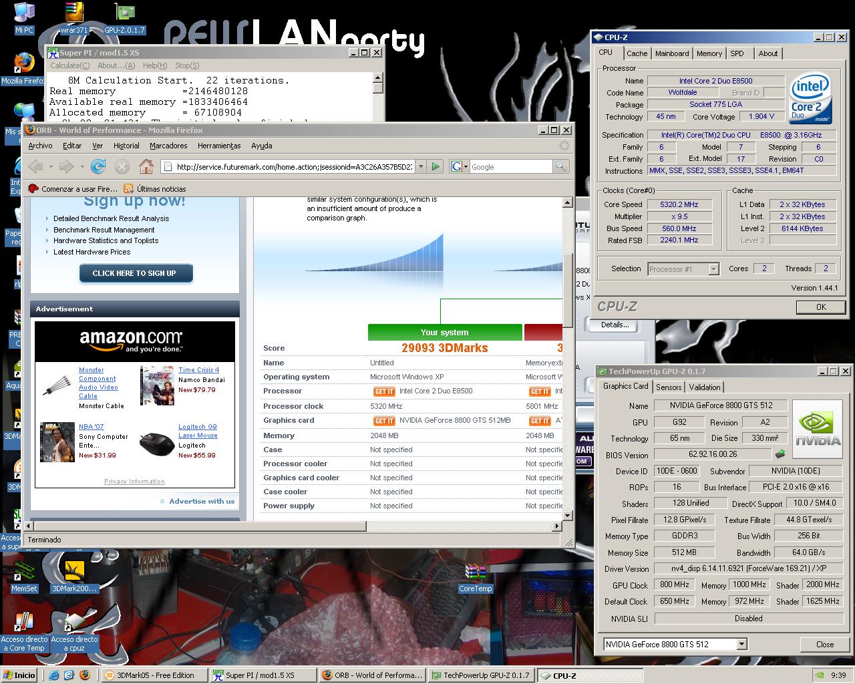Open the Acceso directo a Core Temp shortcut
The height and width of the screenshot is (684, 855).
(x=24, y=631)
